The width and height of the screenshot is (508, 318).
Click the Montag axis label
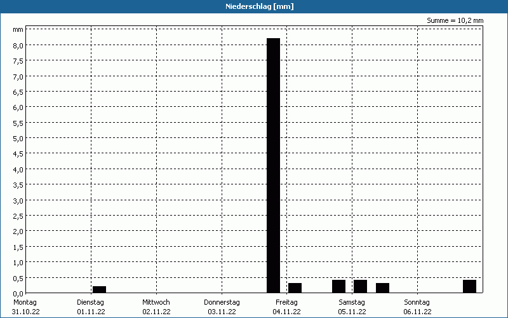pos(25,302)
